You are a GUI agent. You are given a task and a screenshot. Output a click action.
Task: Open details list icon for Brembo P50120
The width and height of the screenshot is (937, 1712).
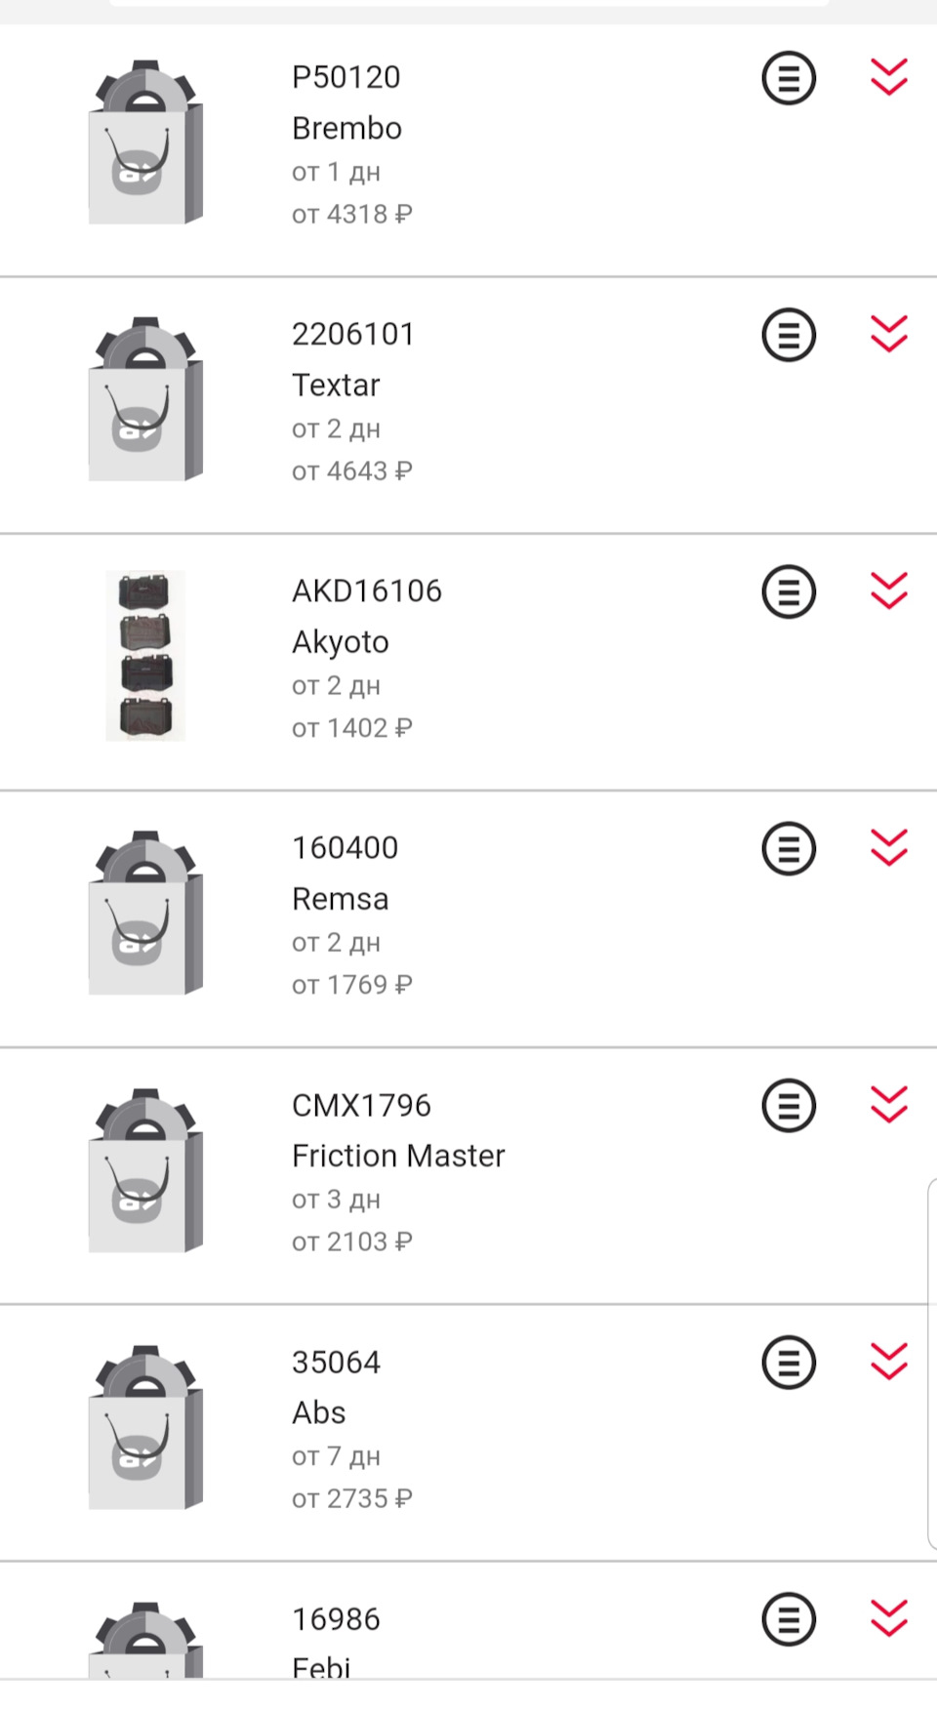[x=789, y=78]
